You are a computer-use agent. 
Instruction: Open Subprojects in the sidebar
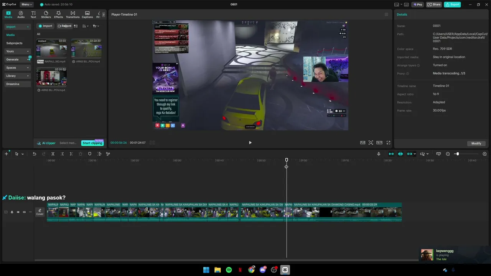[x=14, y=43]
